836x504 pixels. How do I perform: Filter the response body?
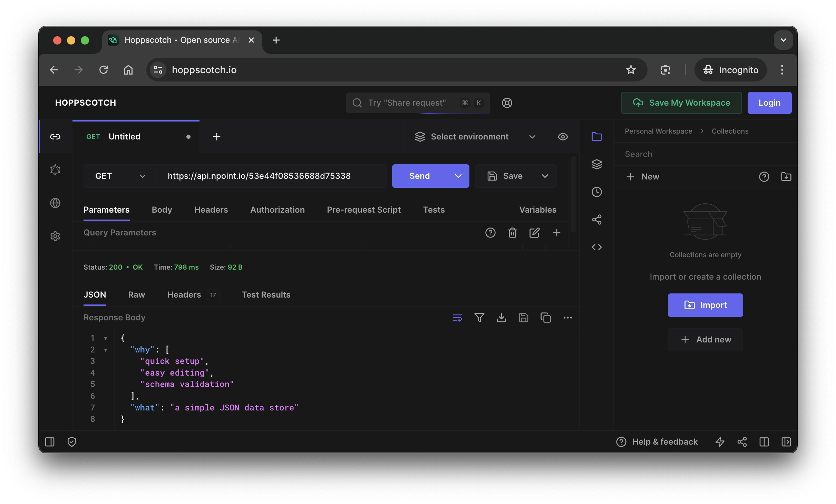479,318
